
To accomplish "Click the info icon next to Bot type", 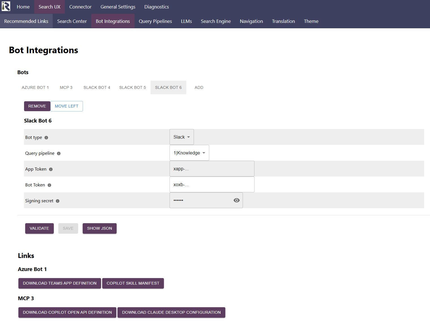I will [x=46, y=137].
